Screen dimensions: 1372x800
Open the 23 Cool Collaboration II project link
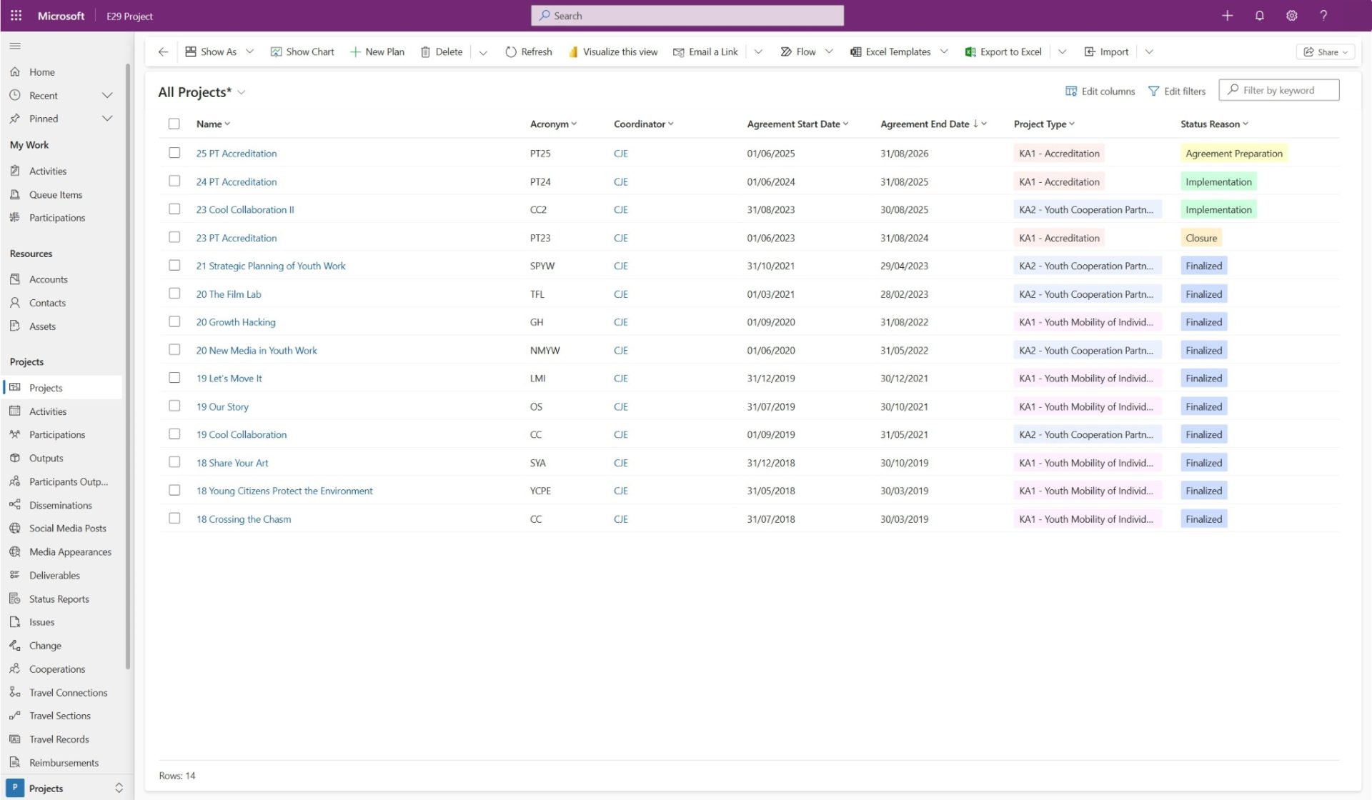(244, 209)
